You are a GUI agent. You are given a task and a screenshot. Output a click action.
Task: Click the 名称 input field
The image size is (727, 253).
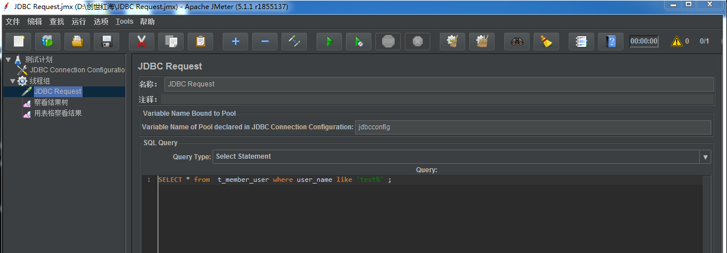click(x=439, y=84)
